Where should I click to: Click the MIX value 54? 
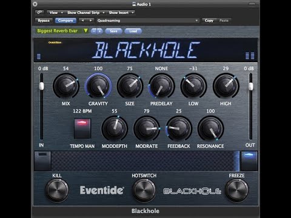(66, 68)
